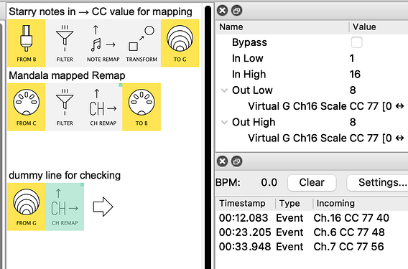Click the hollow arrow after the dummy line
The width and height of the screenshot is (408, 269).
103,207
